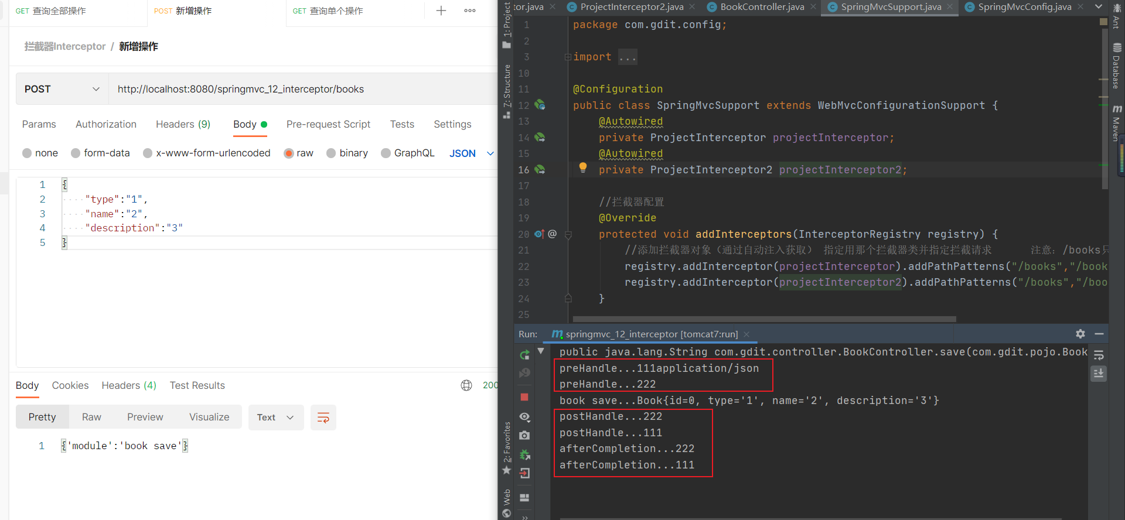Screen dimensions: 1125x520
Task: Open the Headers (9) request tab
Action: pos(183,124)
